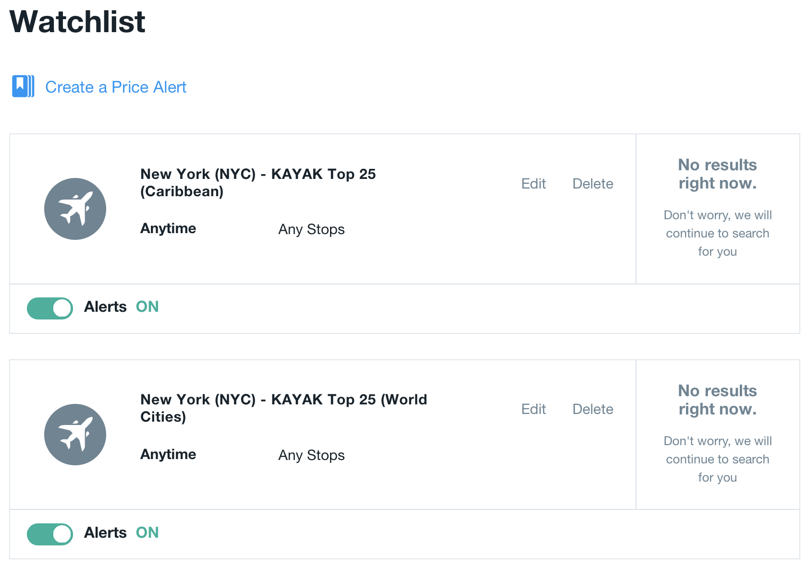
Task: Click the bookmark icon beside Create a Price Alert
Action: pos(23,86)
